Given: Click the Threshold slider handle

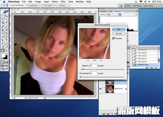Looking at the screenshot, I should (x=80, y=77).
